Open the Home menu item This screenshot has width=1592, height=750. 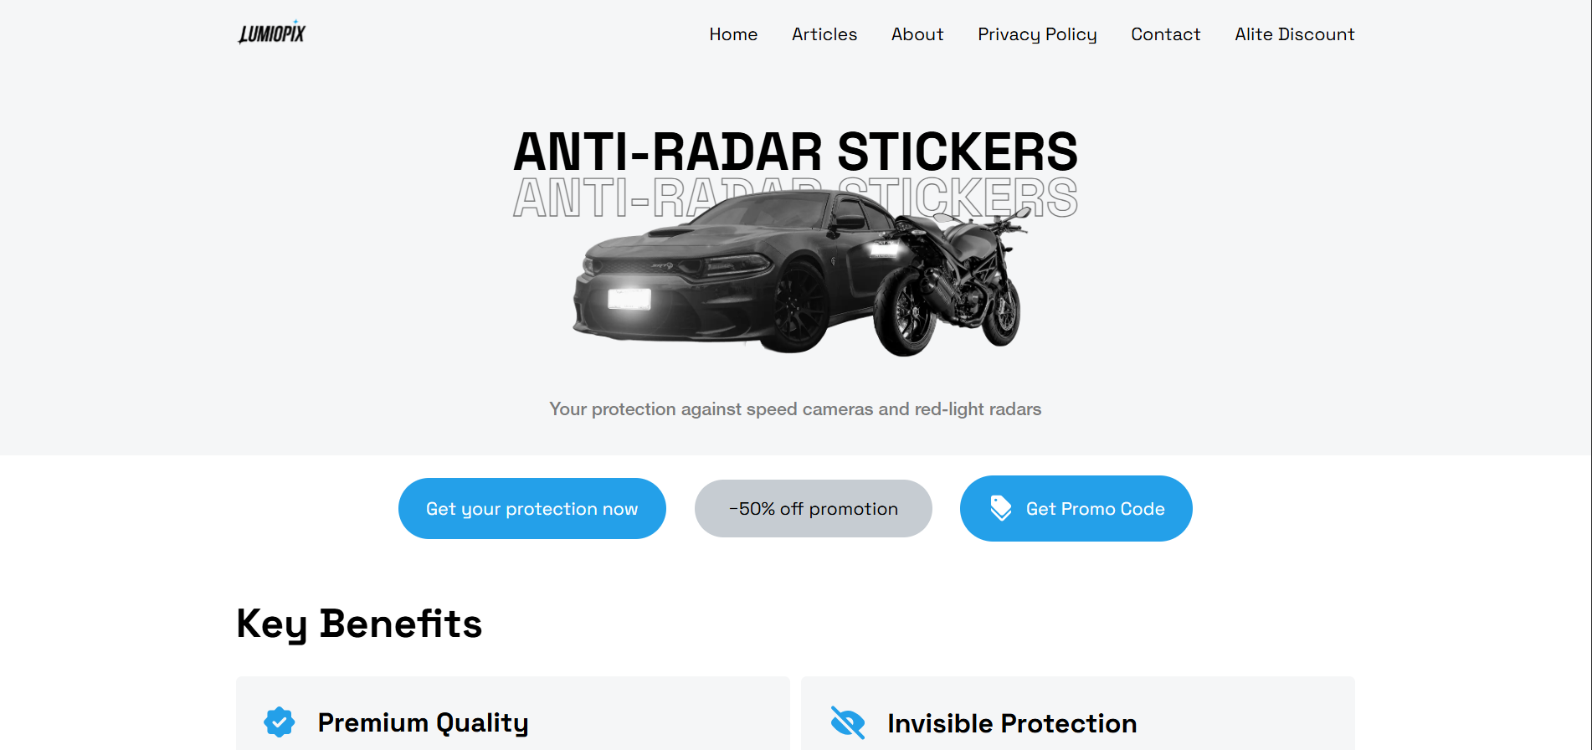(733, 34)
